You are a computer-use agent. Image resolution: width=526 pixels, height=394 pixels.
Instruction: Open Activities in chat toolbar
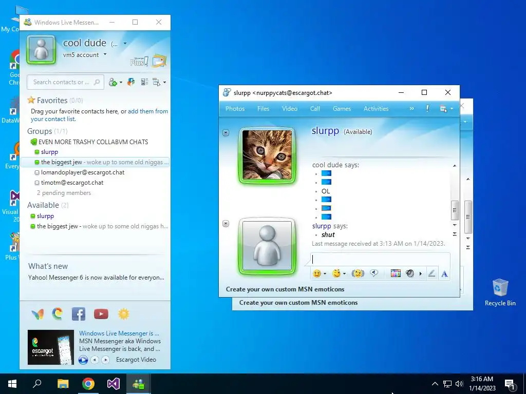[376, 109]
